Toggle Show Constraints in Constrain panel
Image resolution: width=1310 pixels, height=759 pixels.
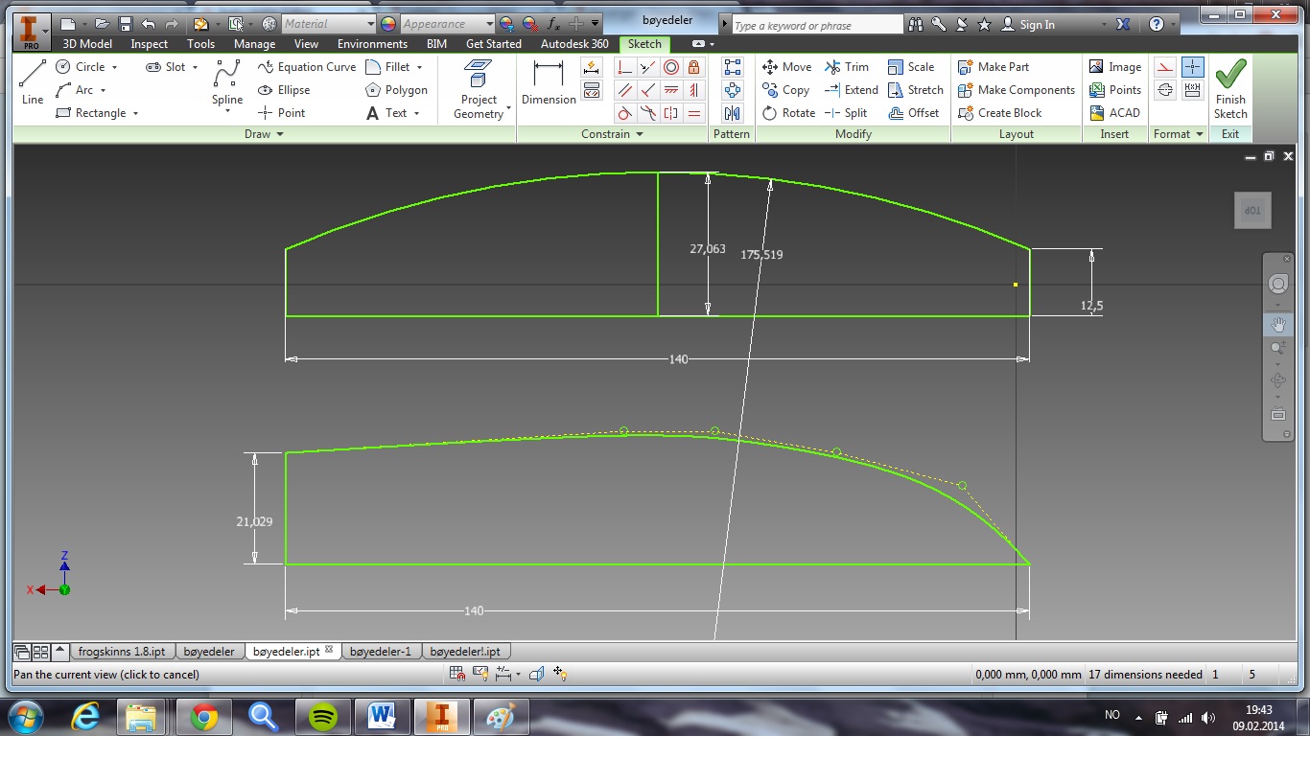pos(592,90)
